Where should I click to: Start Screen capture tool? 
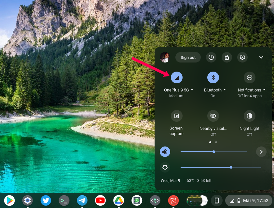pyautogui.click(x=176, y=116)
